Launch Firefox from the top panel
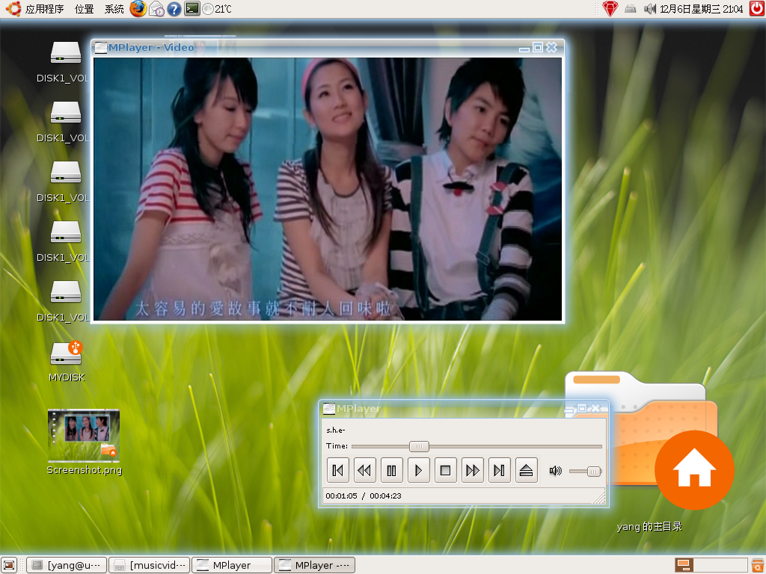This screenshot has height=574, width=766. click(138, 8)
